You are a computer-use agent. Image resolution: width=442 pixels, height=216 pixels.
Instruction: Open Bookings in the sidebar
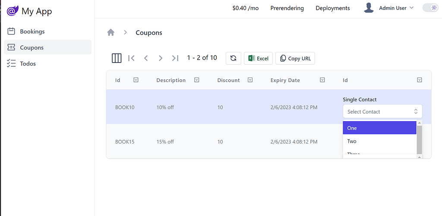point(32,31)
